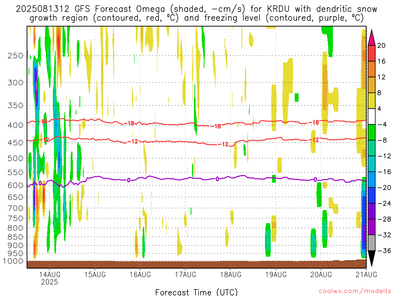Click the gray colorbar segment between -32 and -36
This screenshot has width=395, height=296.
tap(371, 243)
